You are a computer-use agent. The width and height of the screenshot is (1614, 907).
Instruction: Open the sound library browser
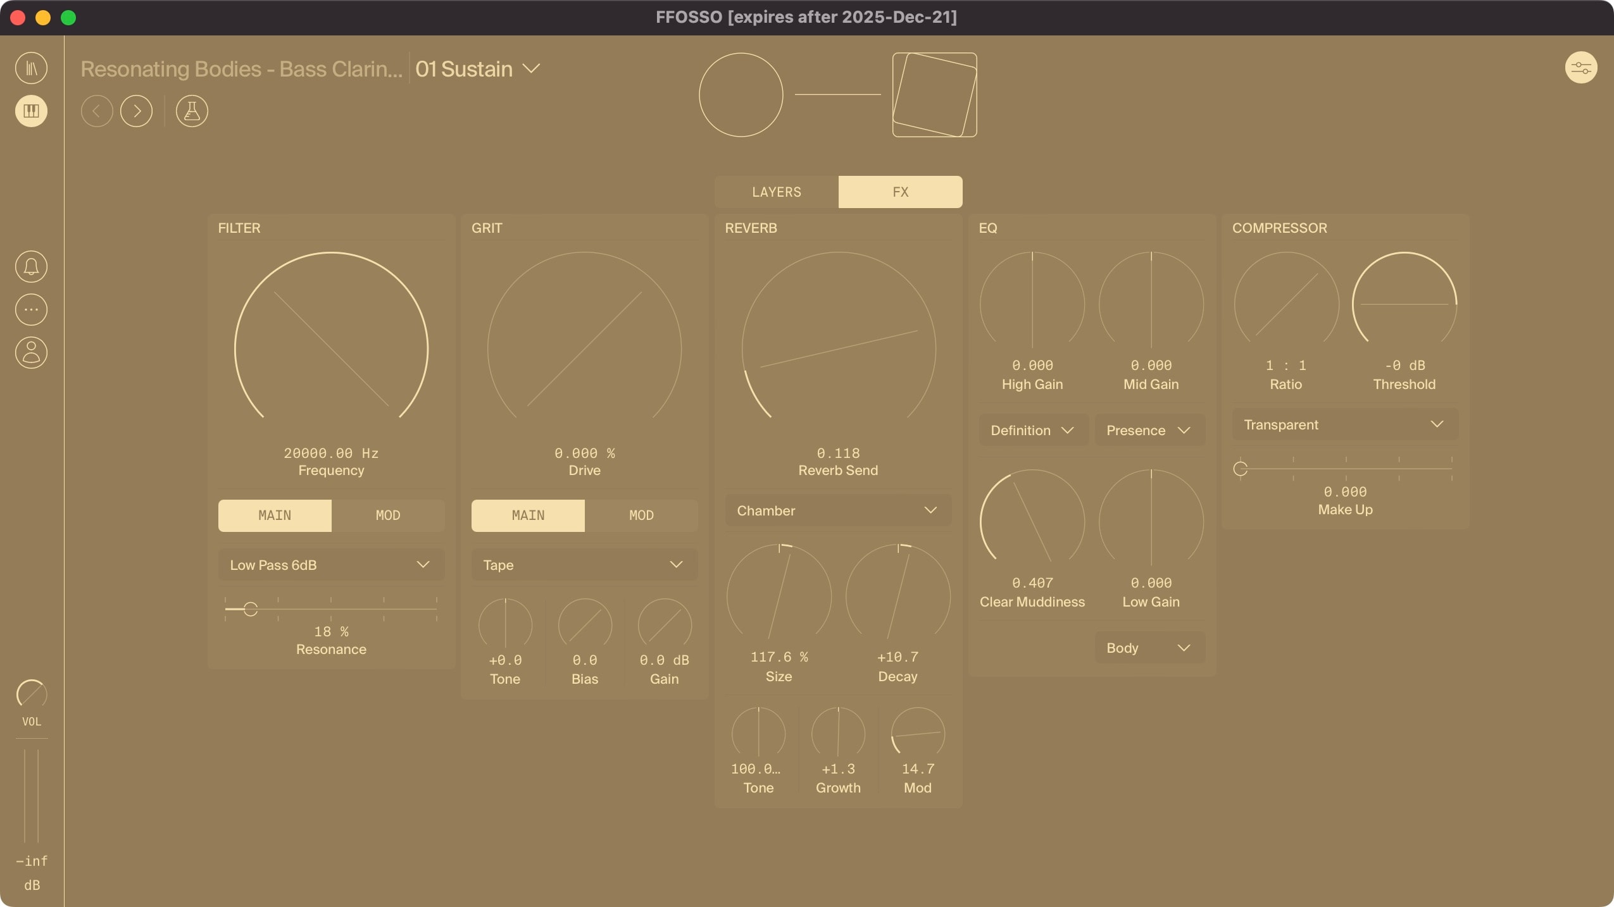[x=32, y=68]
